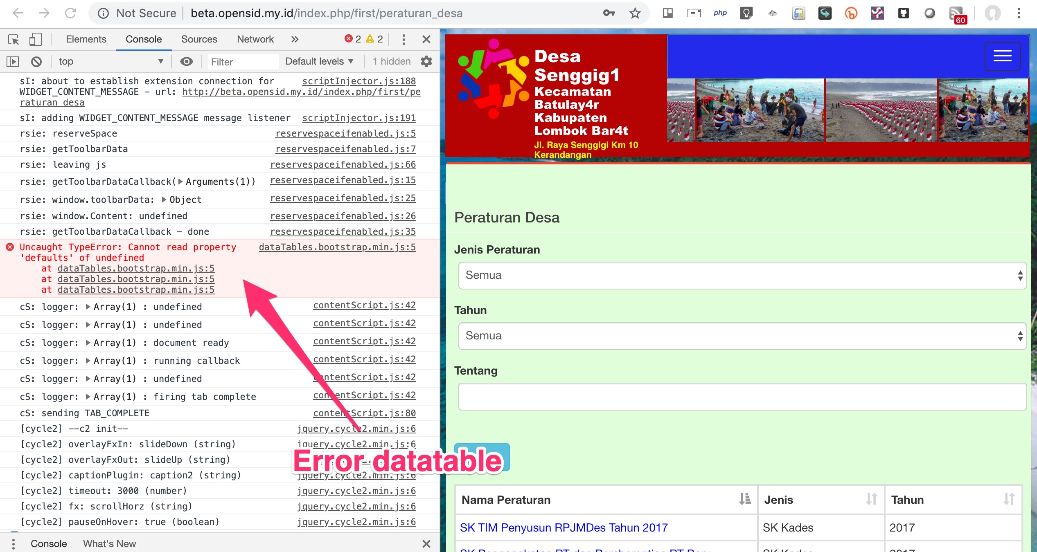Show the console sidebar
Screen dimensions: 1037x552
click(13, 62)
